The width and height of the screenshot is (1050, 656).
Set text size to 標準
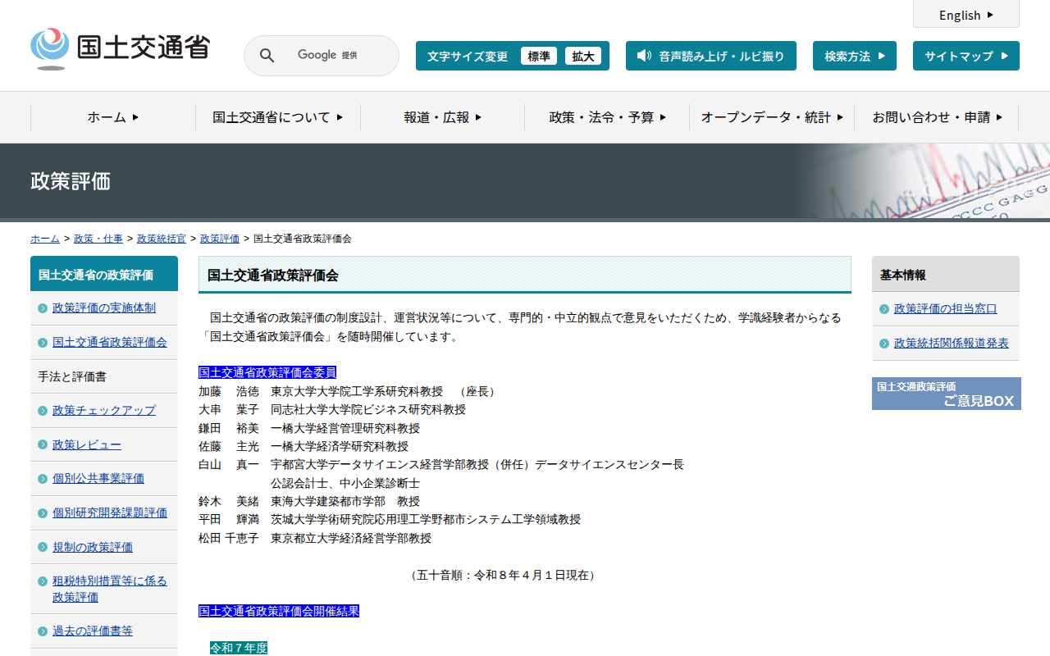point(539,56)
